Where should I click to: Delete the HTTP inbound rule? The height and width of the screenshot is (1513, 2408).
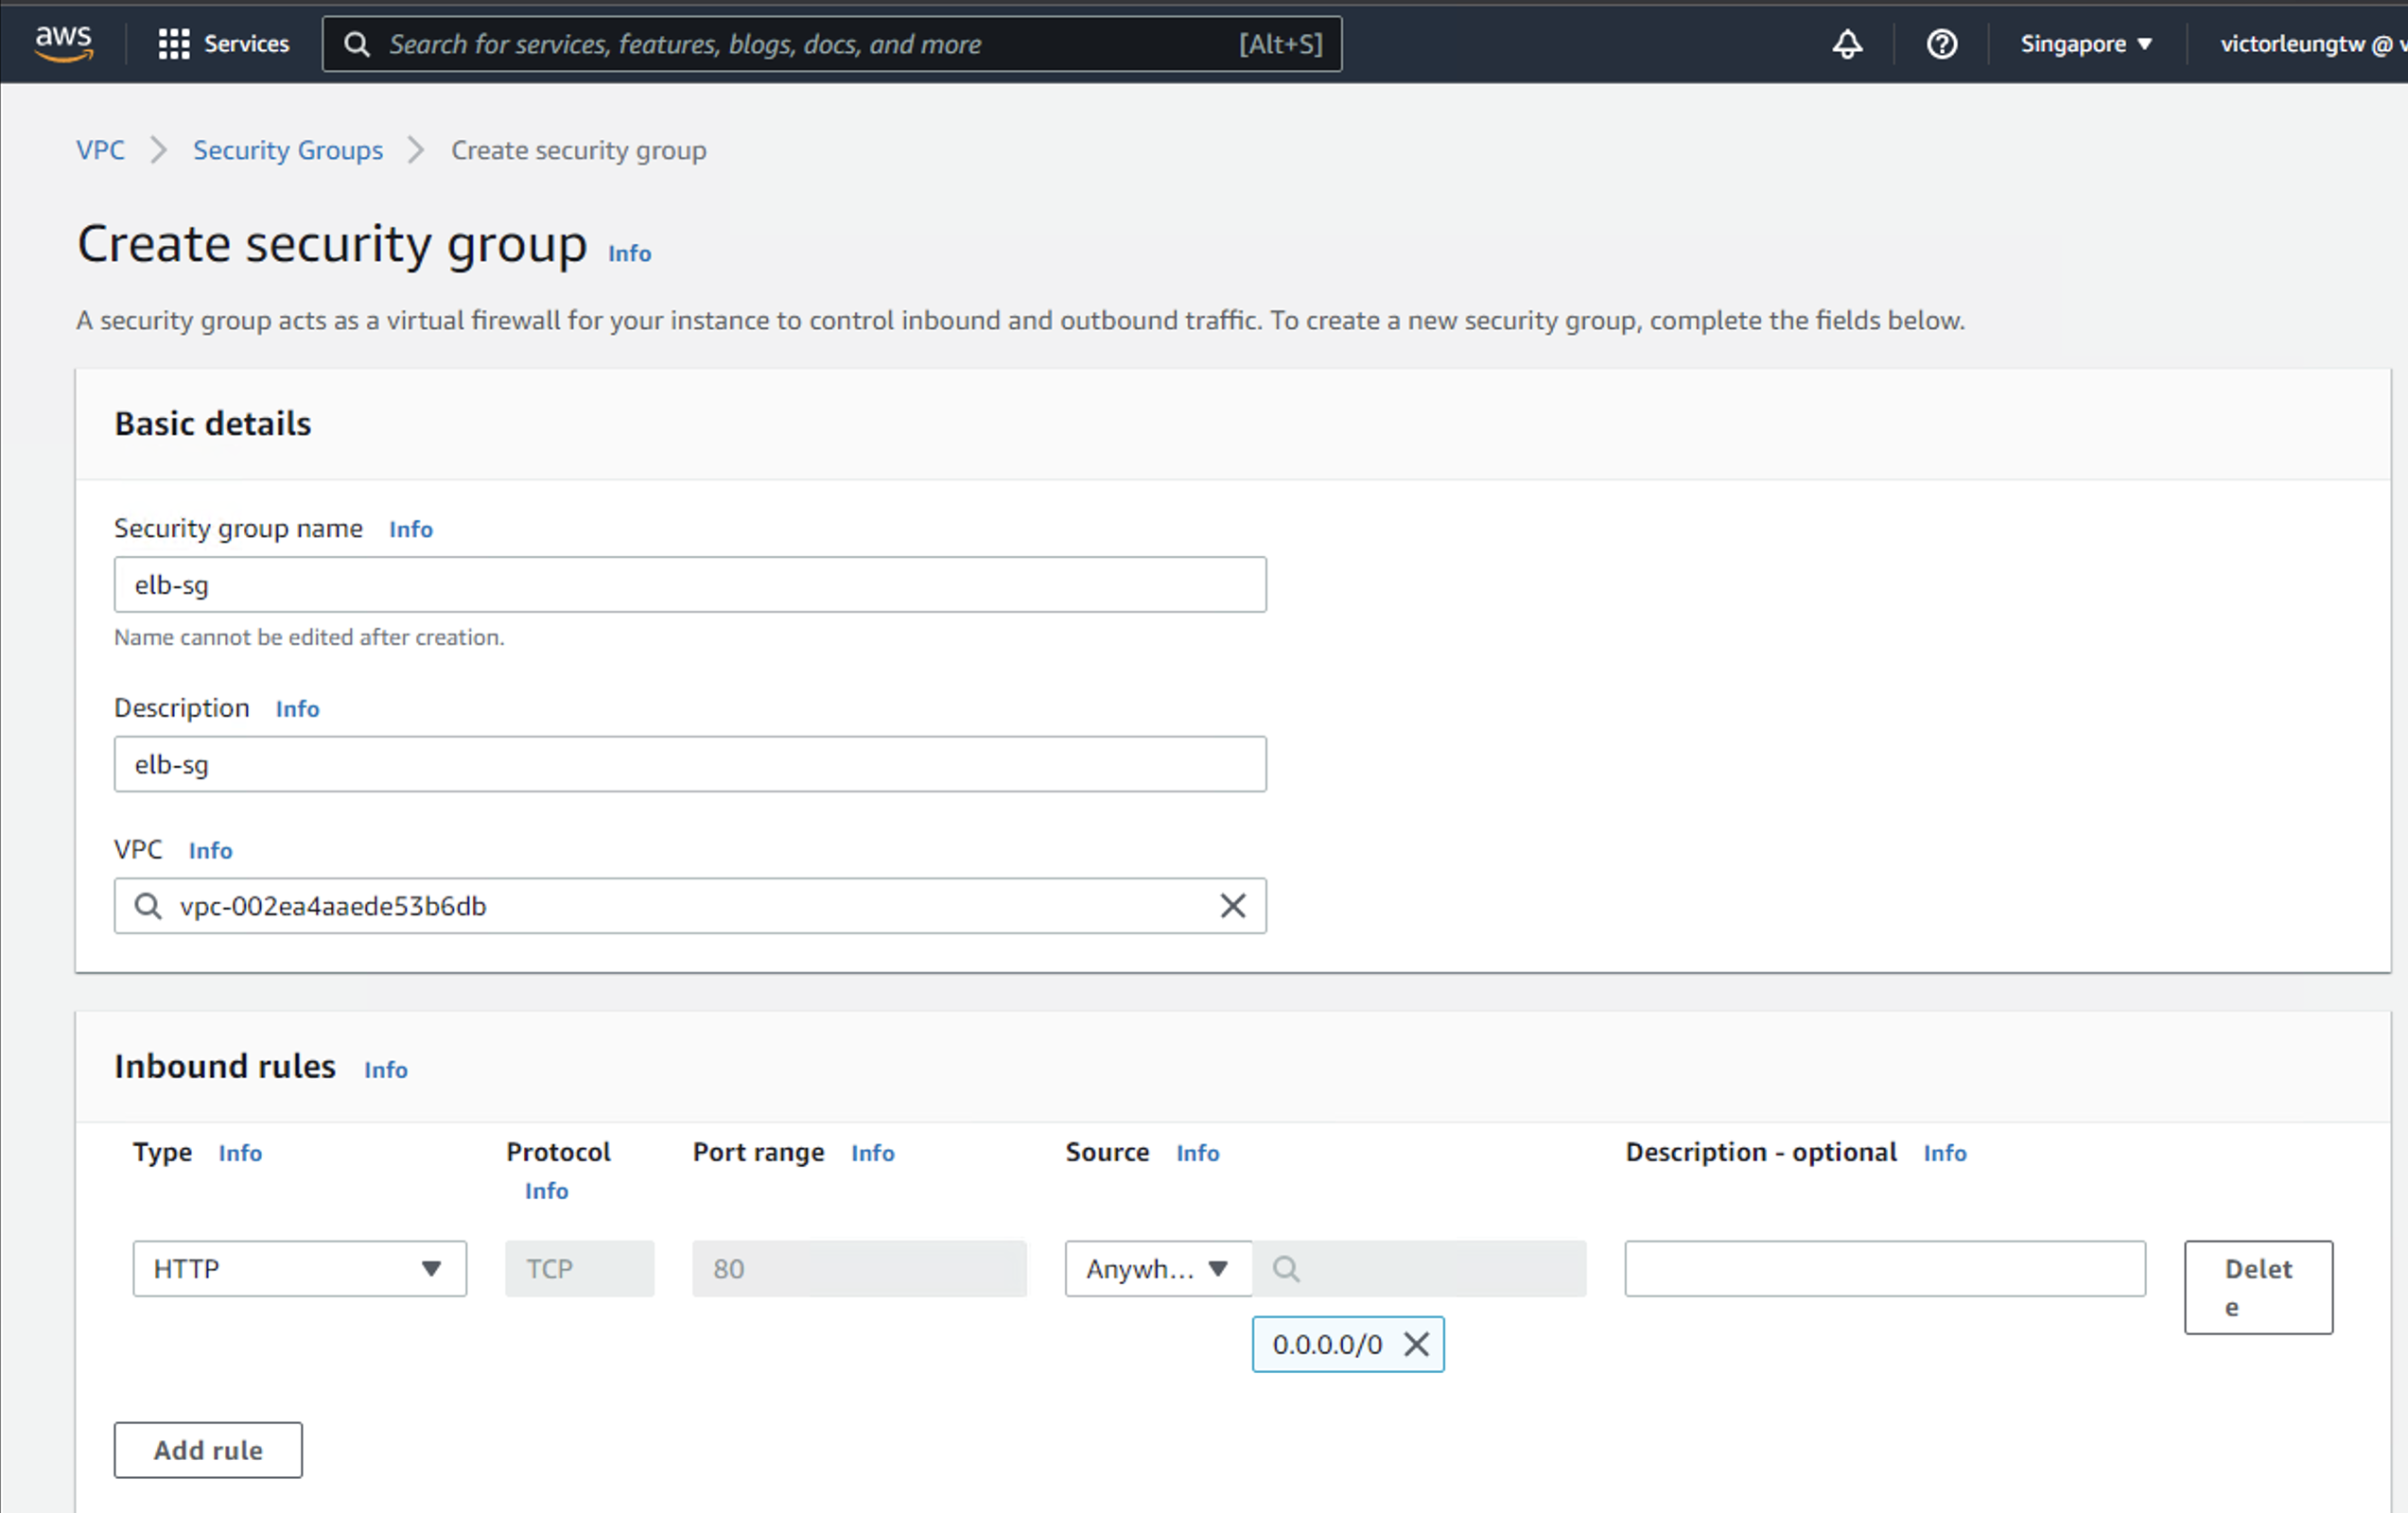click(2258, 1288)
